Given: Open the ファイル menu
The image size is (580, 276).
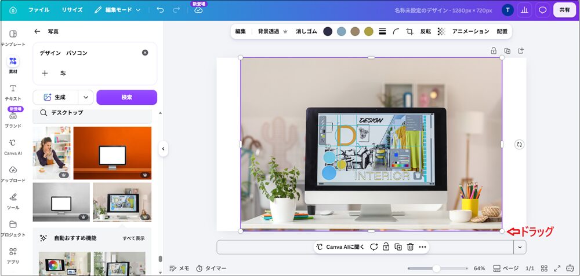Looking at the screenshot, I should point(39,10).
